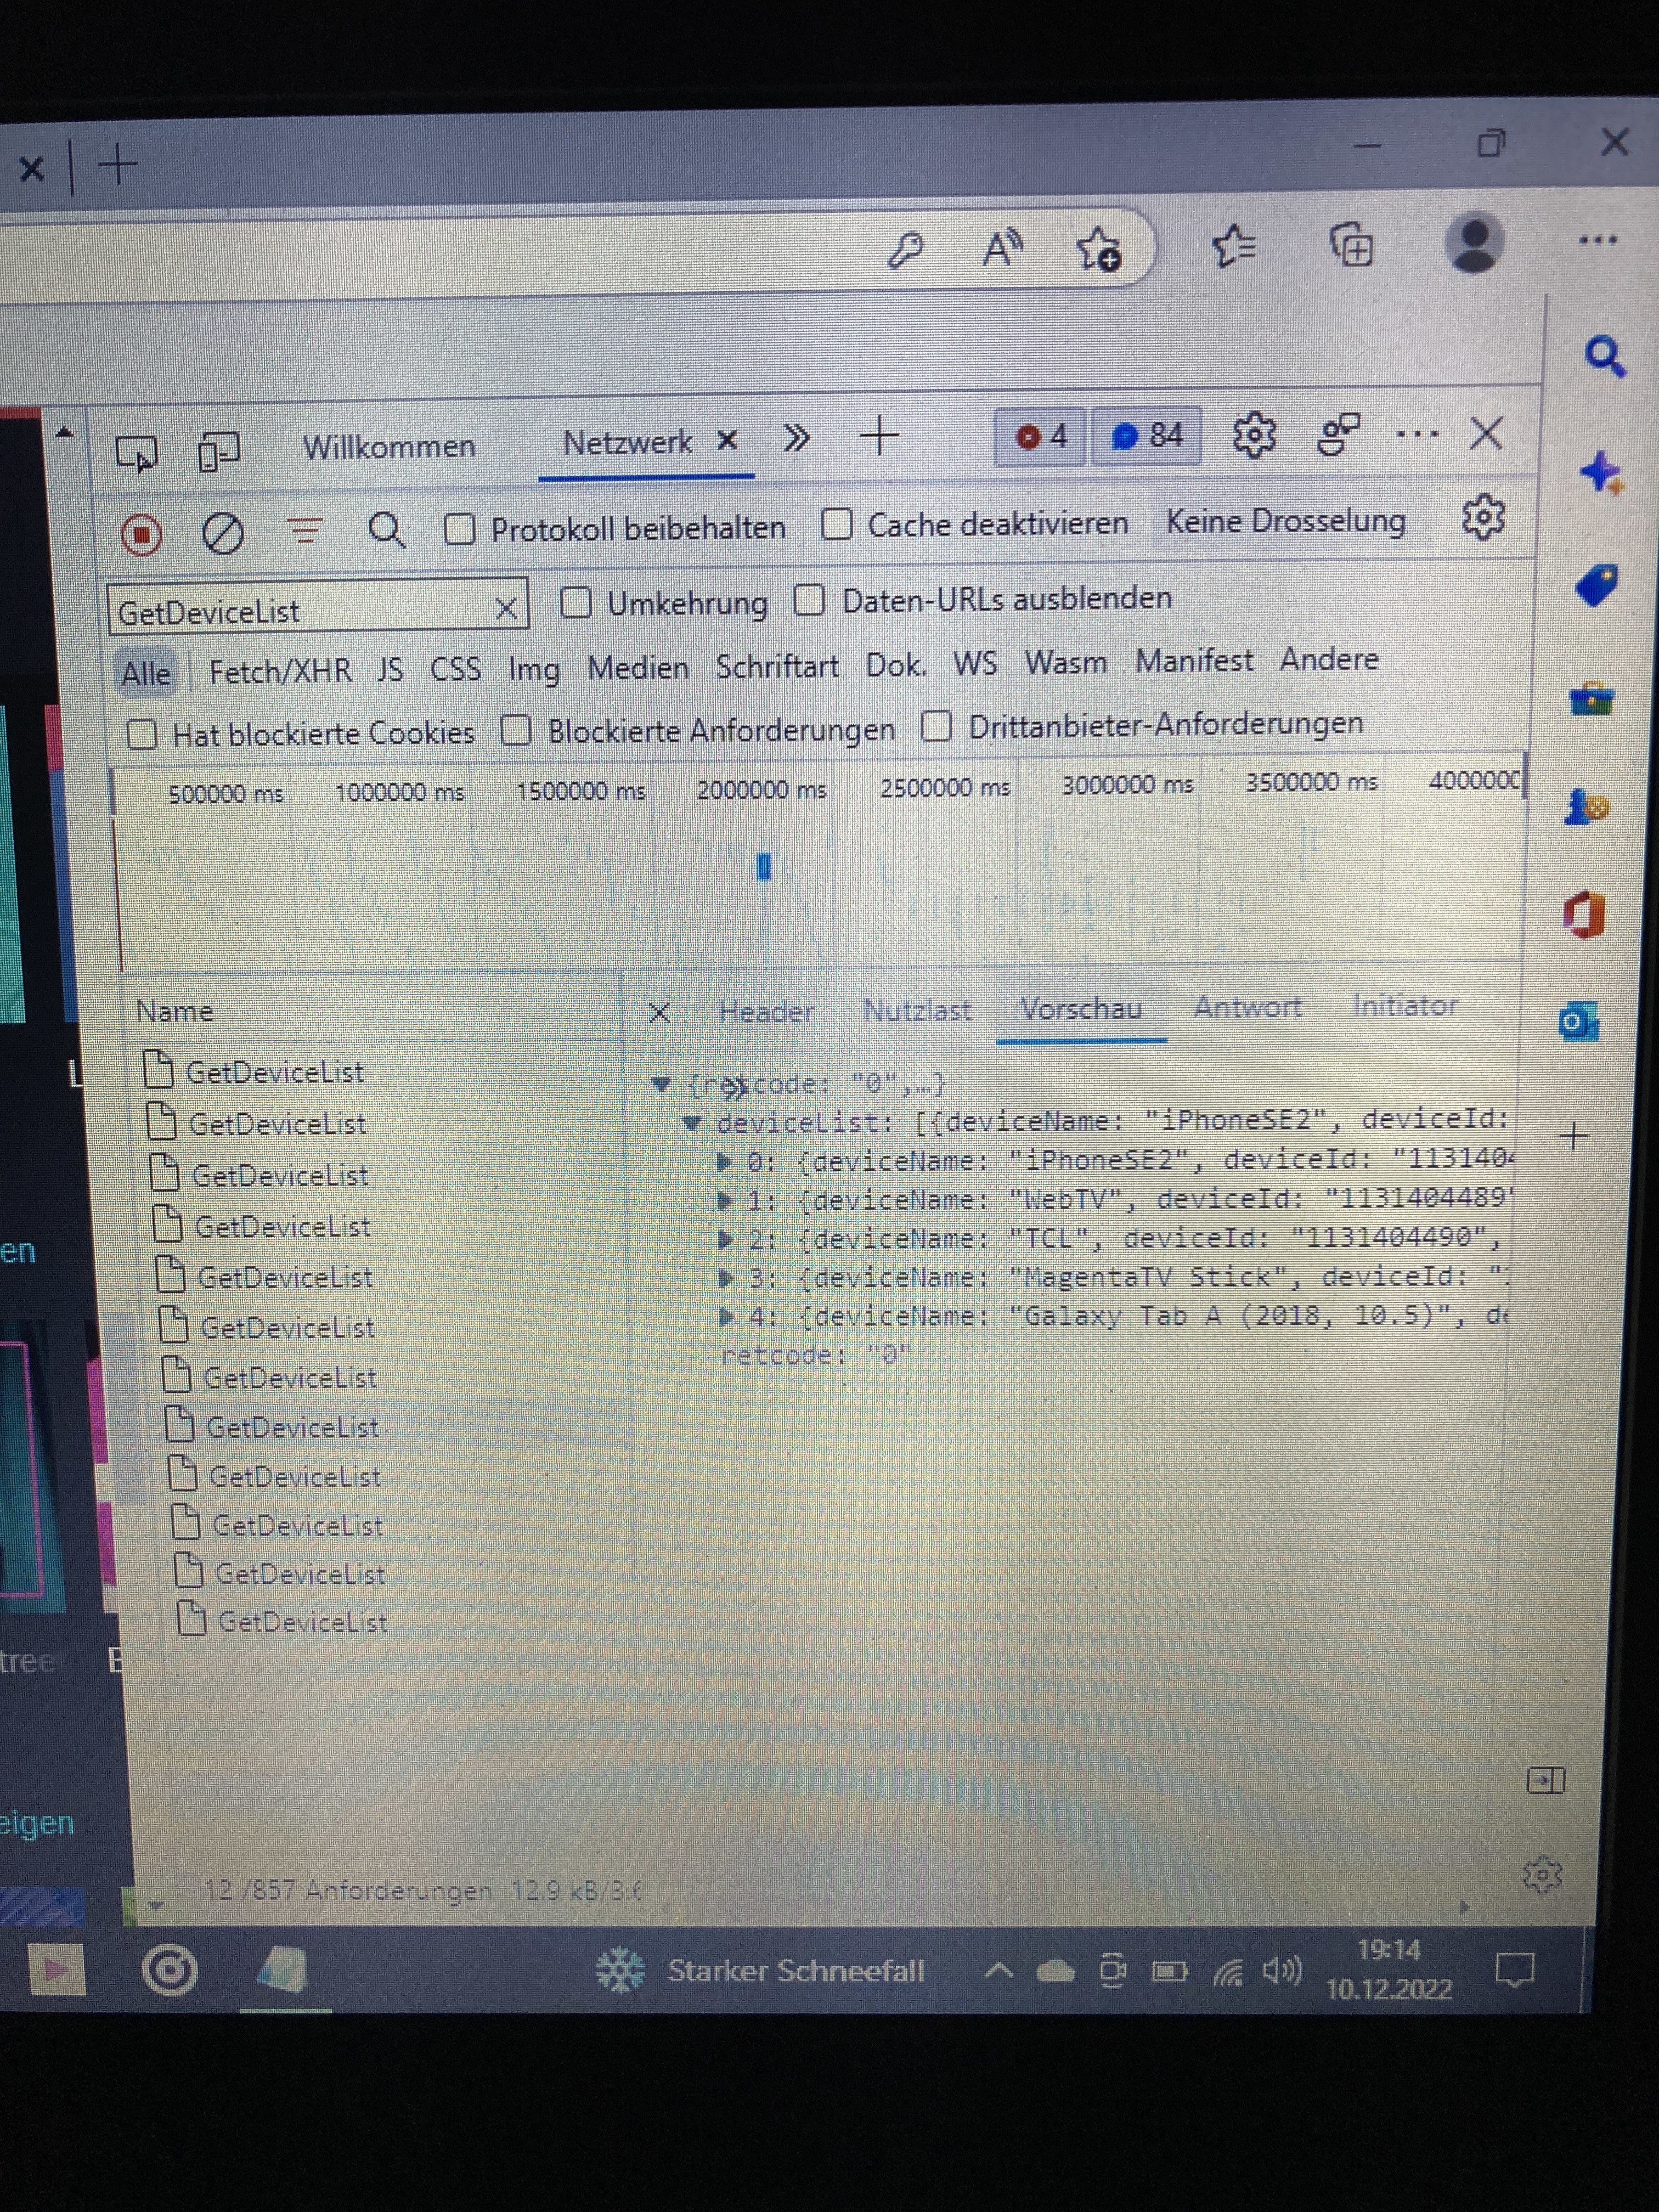
Task: Expand device entry 2 TCL
Action: tap(726, 1240)
